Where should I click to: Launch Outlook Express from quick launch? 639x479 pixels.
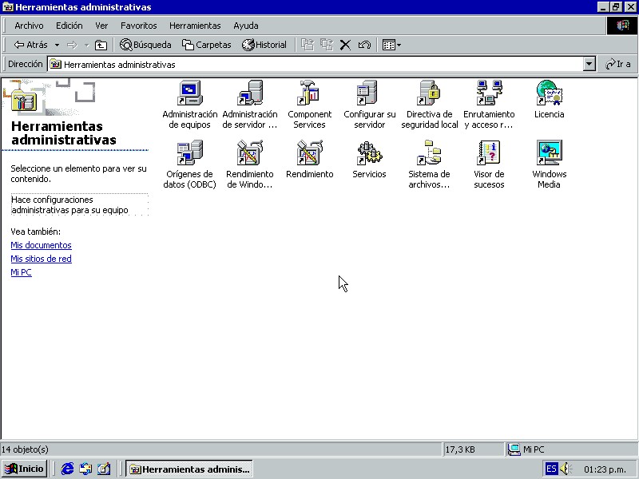(85, 469)
